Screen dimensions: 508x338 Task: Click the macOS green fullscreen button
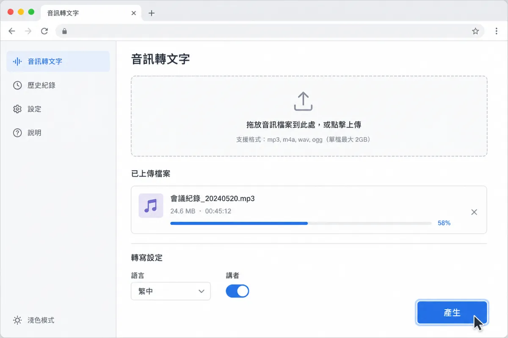(x=31, y=12)
